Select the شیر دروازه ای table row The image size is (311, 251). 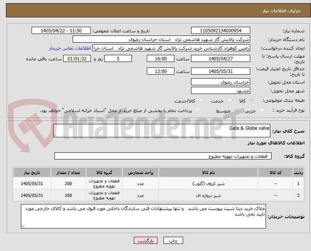[x=159, y=195]
